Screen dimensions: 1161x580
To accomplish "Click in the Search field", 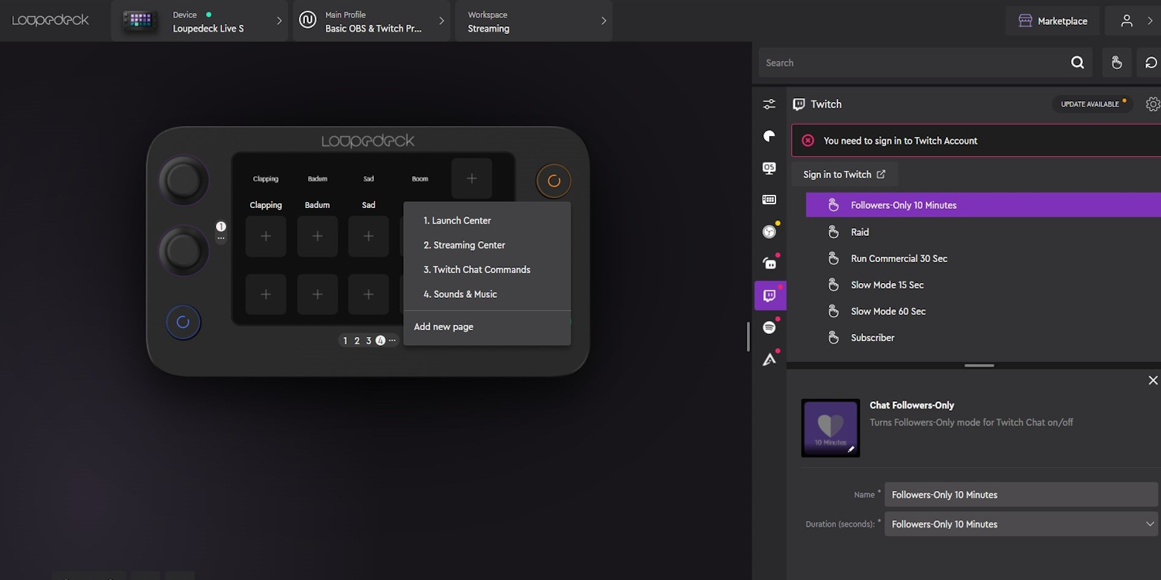I will [913, 63].
